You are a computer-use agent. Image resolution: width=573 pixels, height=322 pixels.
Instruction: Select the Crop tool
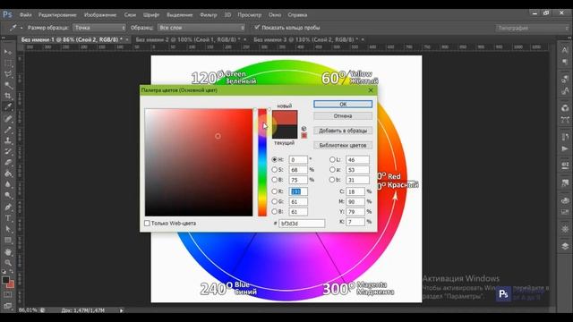pyautogui.click(x=8, y=96)
